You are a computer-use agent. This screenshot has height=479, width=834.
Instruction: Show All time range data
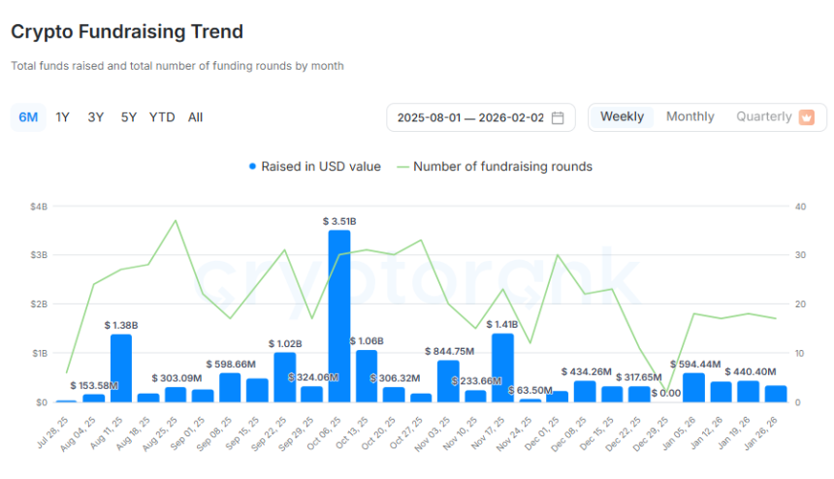(196, 117)
